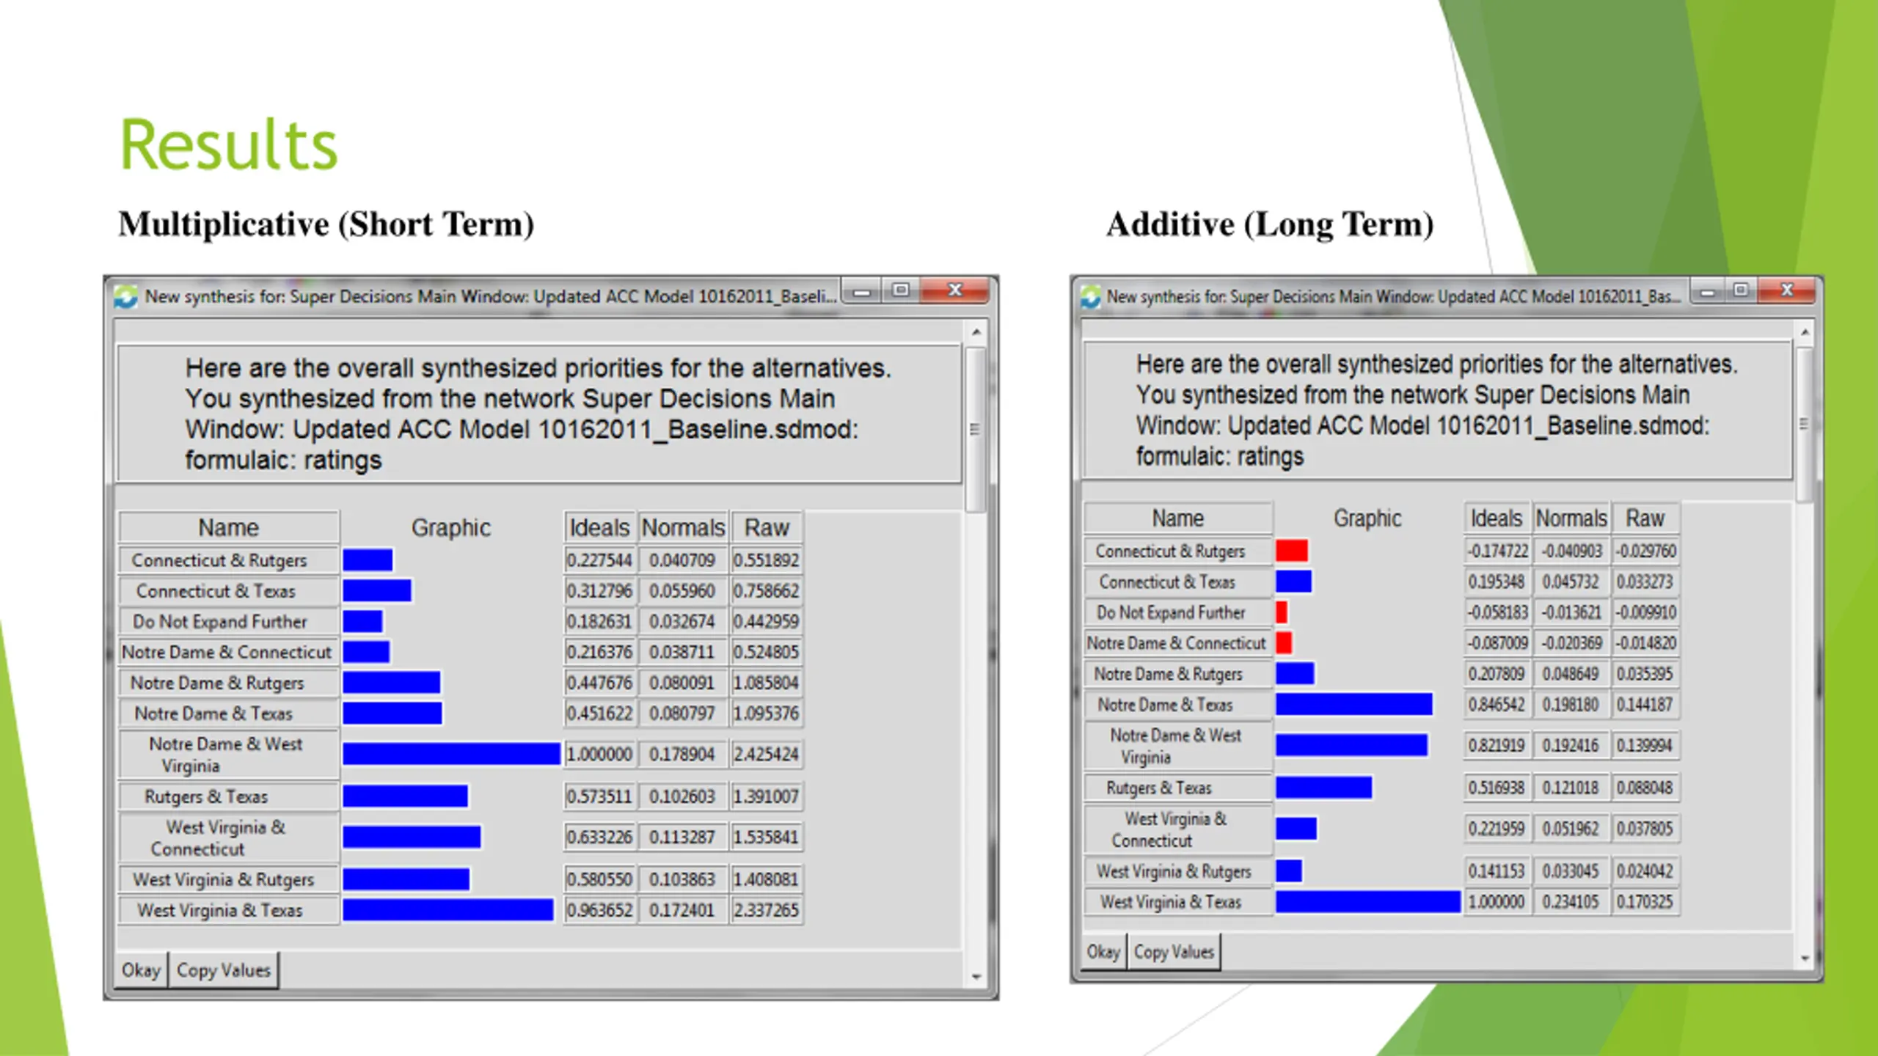
Task: Click Ideals column header in left window
Action: point(599,527)
